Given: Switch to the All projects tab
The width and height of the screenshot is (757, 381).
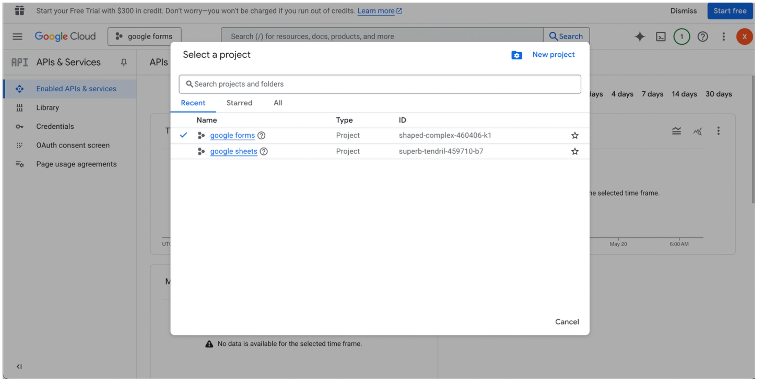Looking at the screenshot, I should click(x=278, y=103).
